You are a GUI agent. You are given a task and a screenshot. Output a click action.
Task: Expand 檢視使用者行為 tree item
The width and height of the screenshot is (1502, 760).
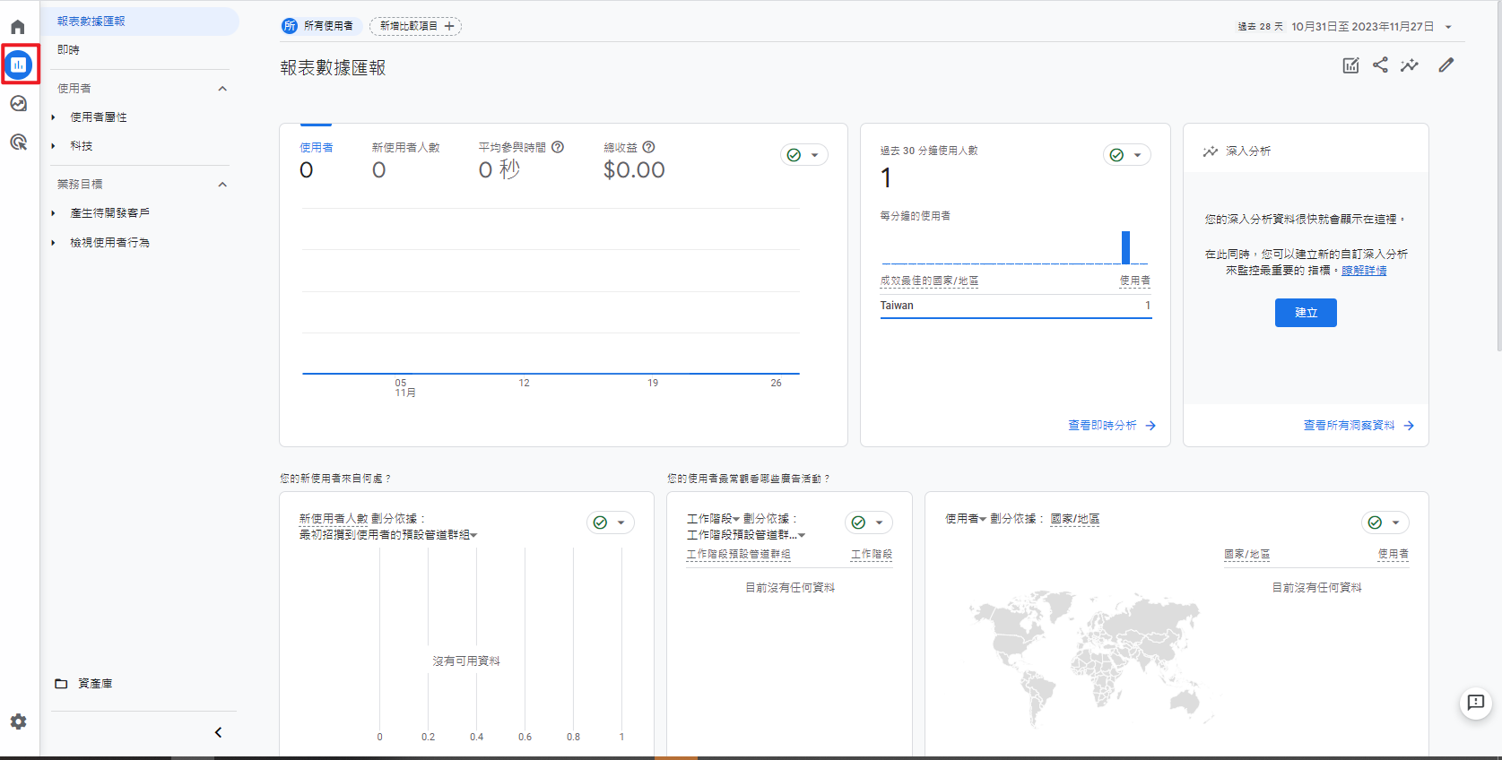click(53, 243)
